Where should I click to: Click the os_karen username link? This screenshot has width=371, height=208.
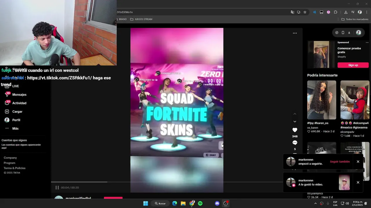[x=313, y=128]
